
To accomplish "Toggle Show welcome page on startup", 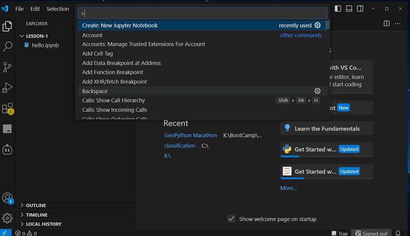I will [x=231, y=219].
